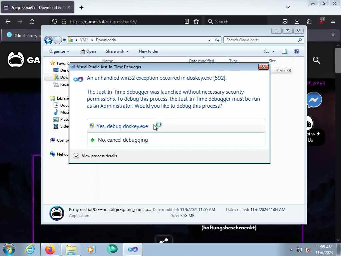Click Progressbar95 file icon in details pane
The image size is (341, 256).
[x=57, y=213]
